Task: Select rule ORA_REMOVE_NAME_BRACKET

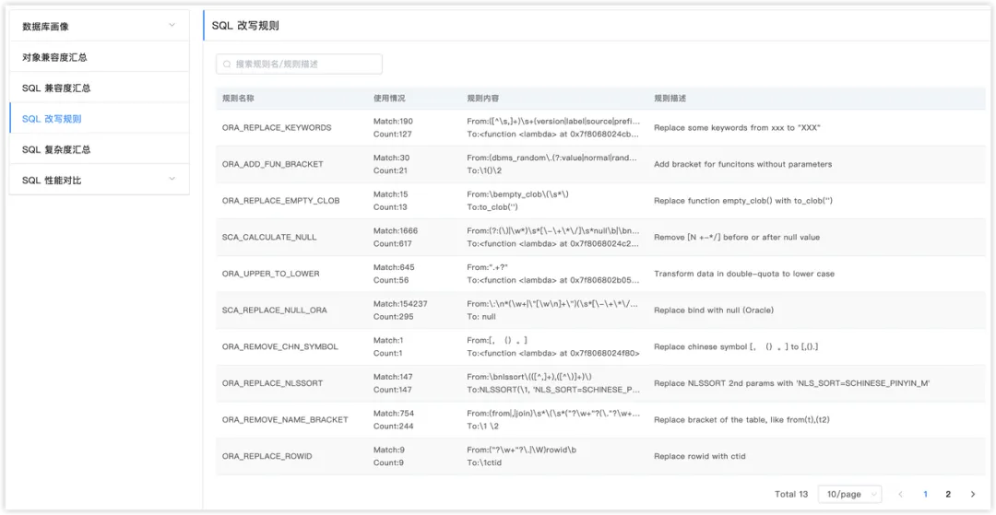Action: pos(285,420)
